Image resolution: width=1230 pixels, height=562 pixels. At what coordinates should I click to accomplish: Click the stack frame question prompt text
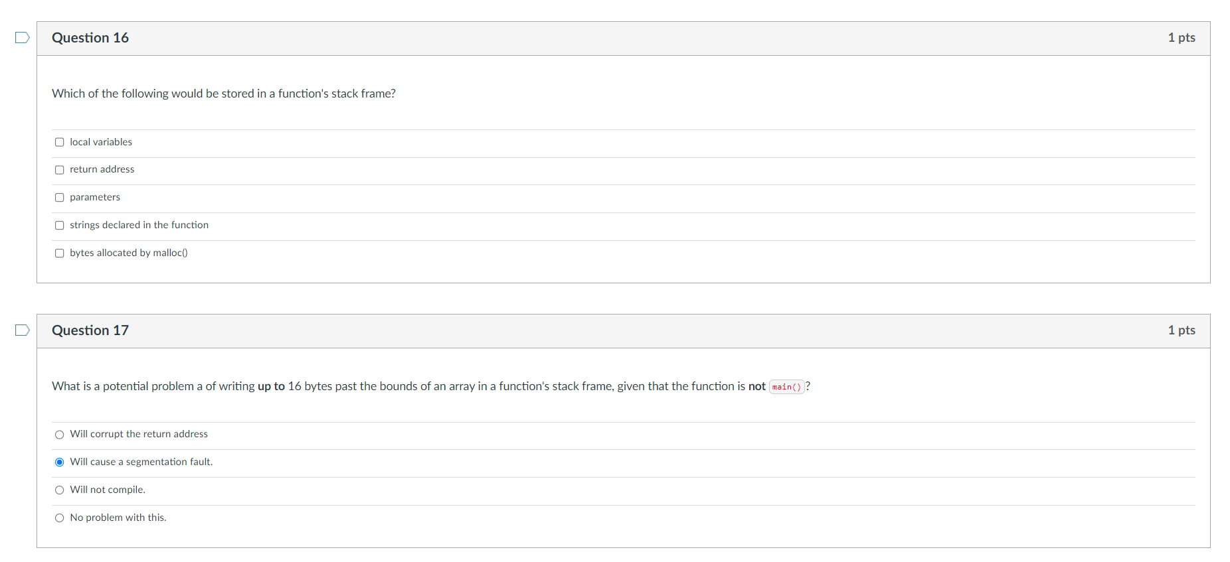click(224, 94)
